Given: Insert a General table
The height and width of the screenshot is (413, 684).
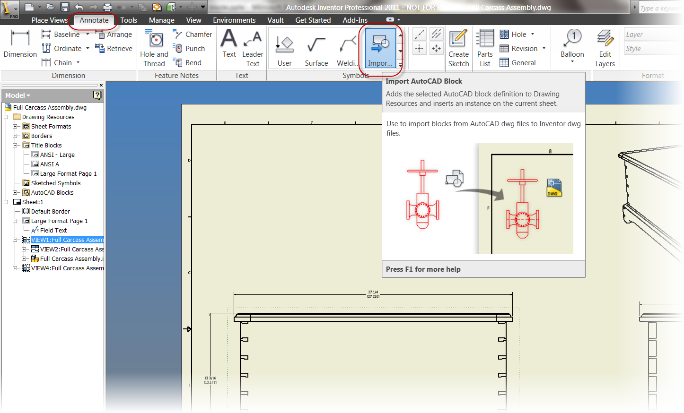Looking at the screenshot, I should (x=518, y=62).
